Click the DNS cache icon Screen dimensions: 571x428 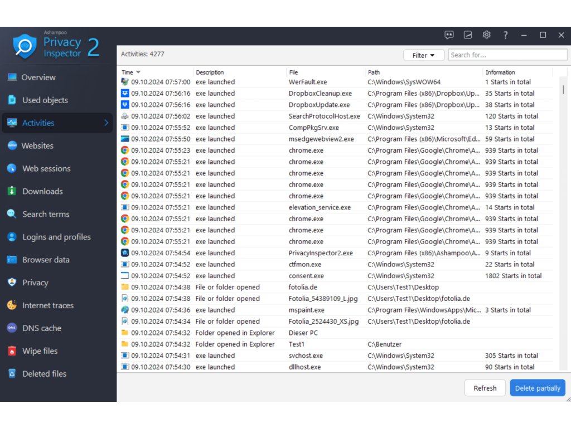[12, 328]
